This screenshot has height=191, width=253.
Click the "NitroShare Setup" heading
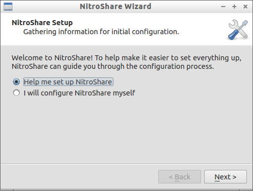click(42, 23)
